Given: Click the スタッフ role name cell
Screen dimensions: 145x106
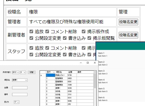Looking at the screenshot, I should [16, 52].
